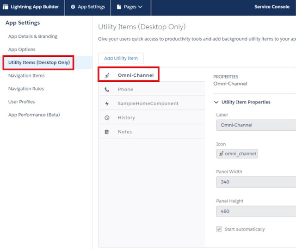Select the Notes utility item

[x=152, y=131]
